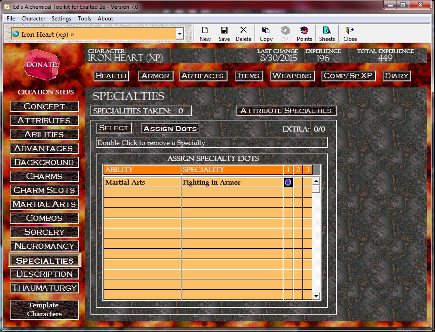The width and height of the screenshot is (435, 332).
Task: Click the red DONATE! gem
Action: point(42,64)
